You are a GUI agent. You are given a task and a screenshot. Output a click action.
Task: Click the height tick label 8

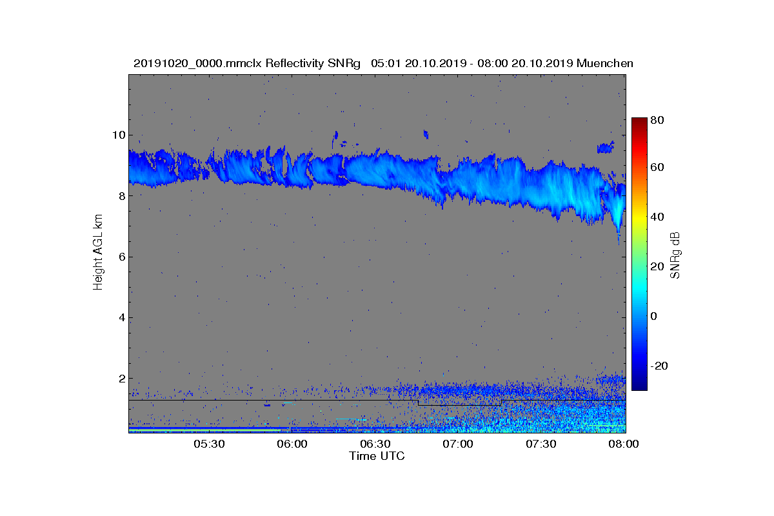tap(121, 195)
